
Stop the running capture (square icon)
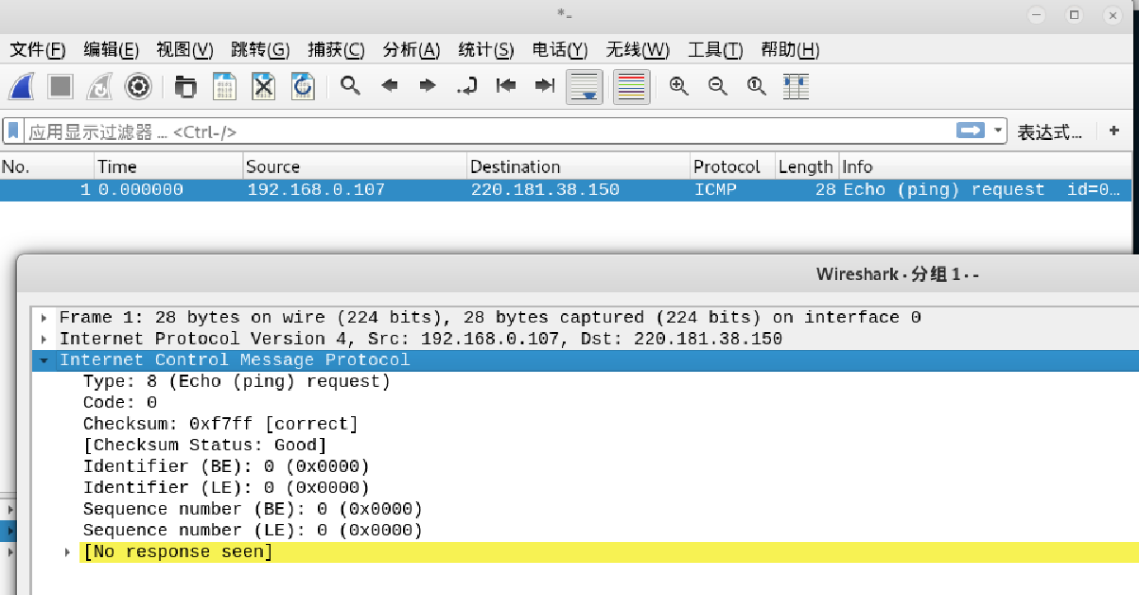coord(61,87)
